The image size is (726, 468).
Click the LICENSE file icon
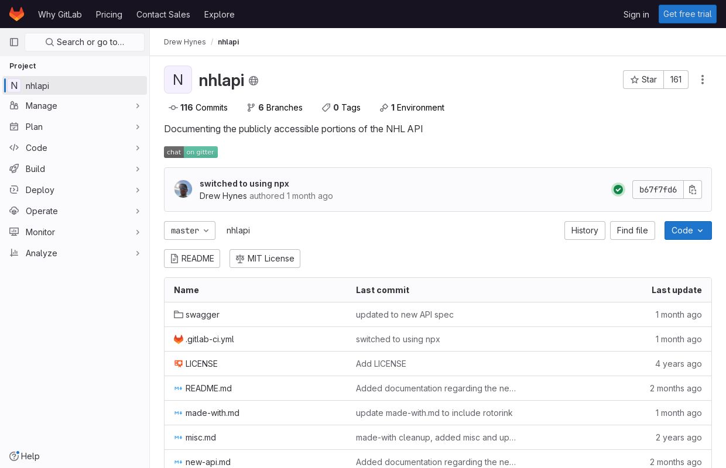[179, 364]
